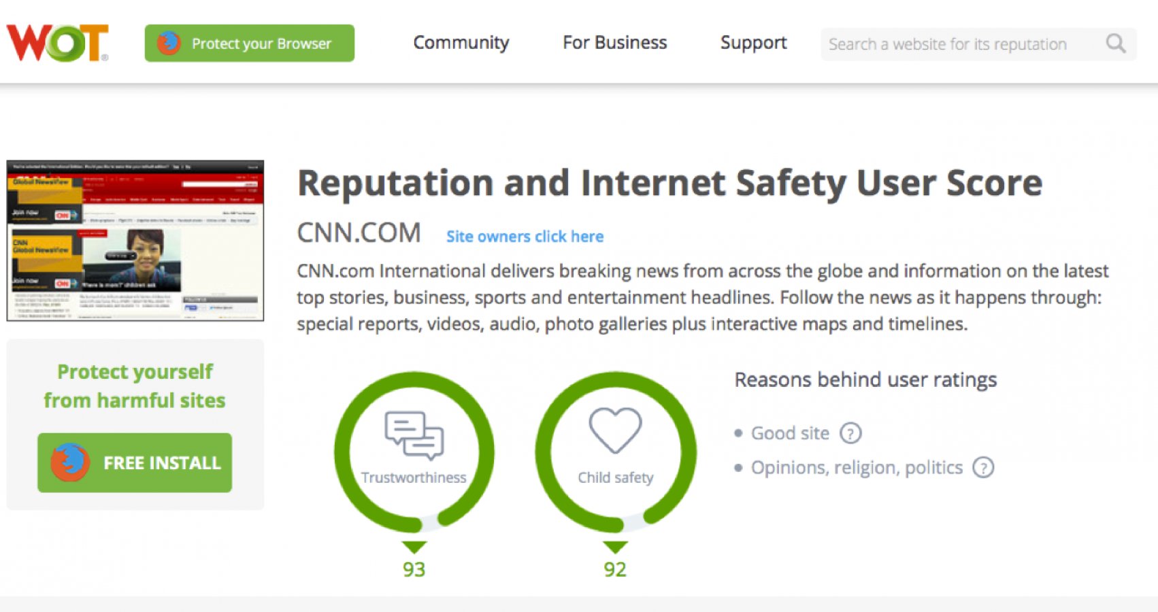The height and width of the screenshot is (612, 1158).
Task: Open help icon beside Opinions, religion, politics
Action: click(983, 468)
